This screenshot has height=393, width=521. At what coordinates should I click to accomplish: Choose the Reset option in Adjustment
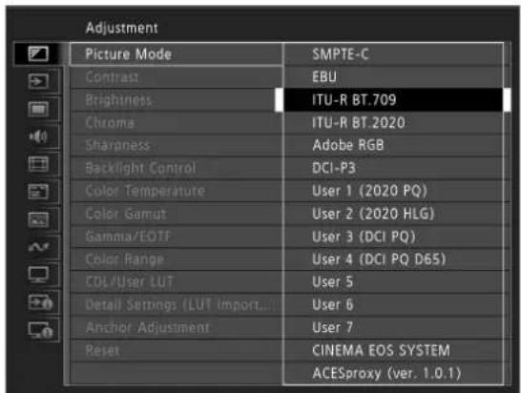pyautogui.click(x=177, y=350)
